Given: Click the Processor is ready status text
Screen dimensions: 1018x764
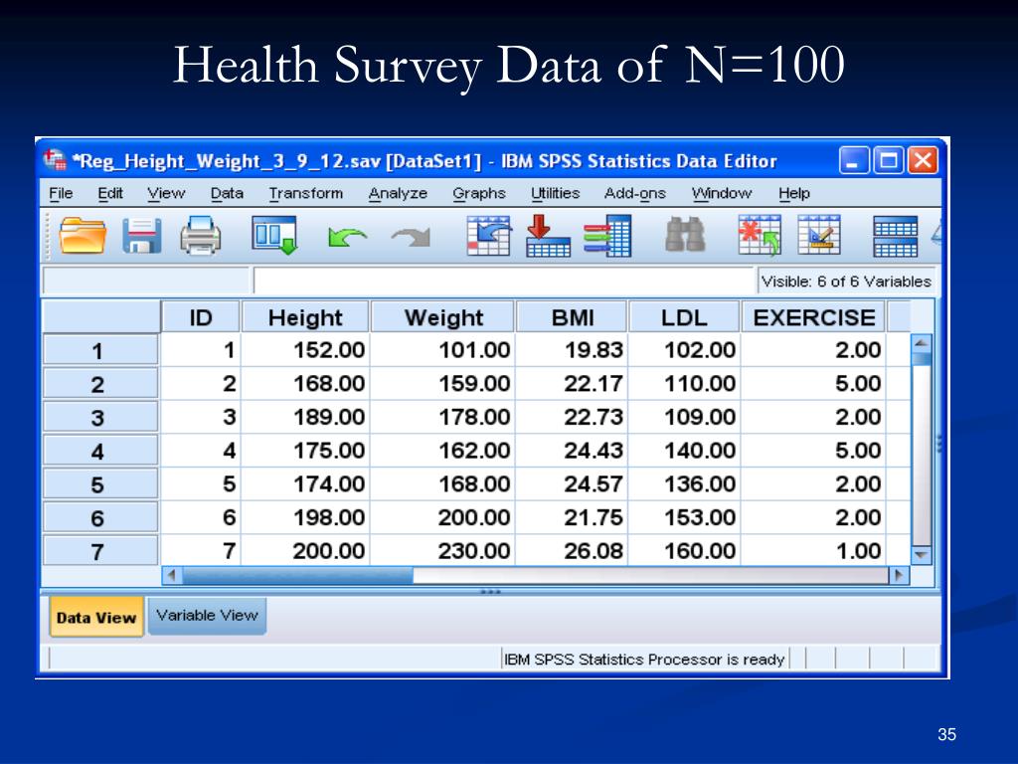Looking at the screenshot, I should click(x=644, y=660).
